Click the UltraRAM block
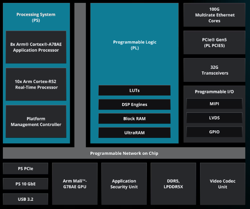Screen dimensions: 250x209 pyautogui.click(x=134, y=133)
